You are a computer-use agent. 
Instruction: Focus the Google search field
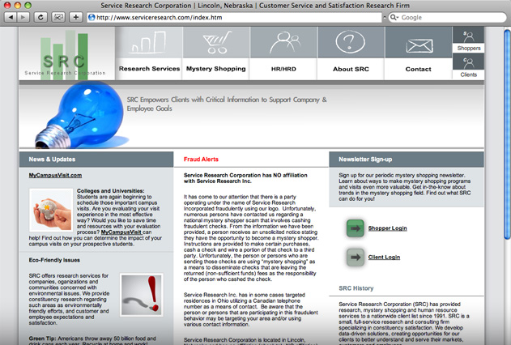[447, 17]
